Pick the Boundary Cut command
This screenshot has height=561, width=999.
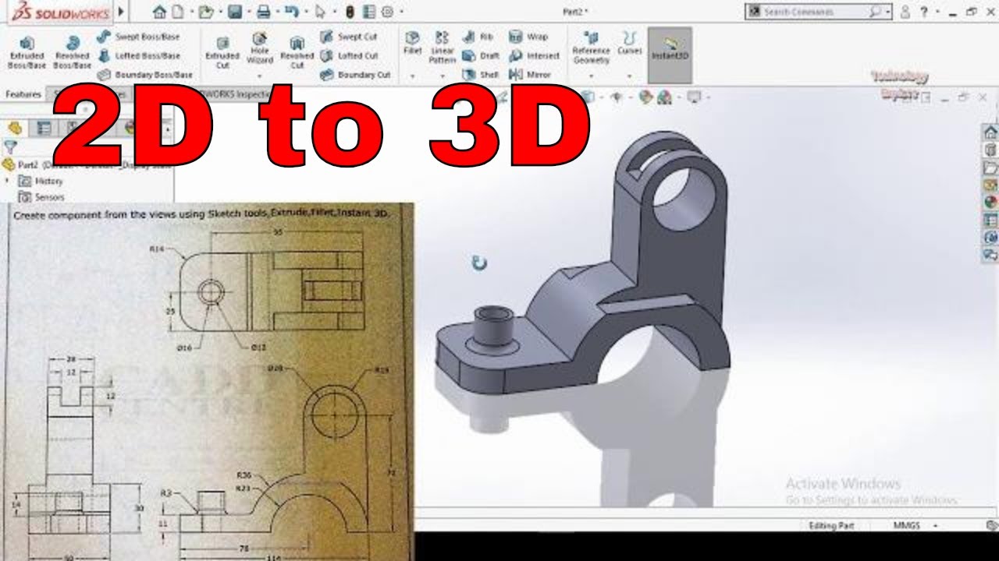pyautogui.click(x=355, y=75)
